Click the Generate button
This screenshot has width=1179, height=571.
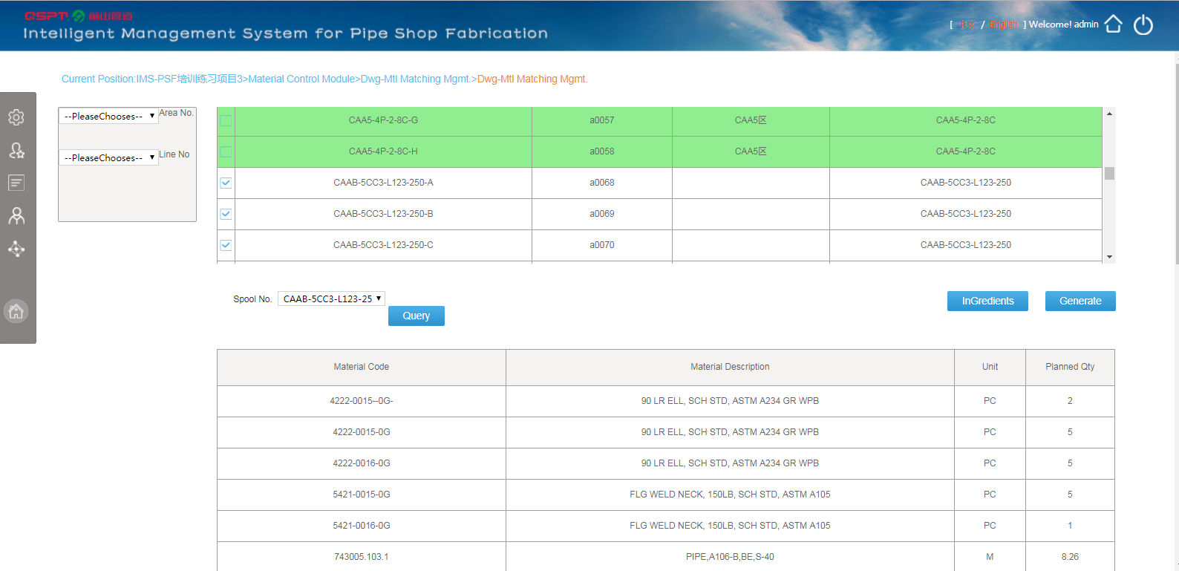(1080, 301)
